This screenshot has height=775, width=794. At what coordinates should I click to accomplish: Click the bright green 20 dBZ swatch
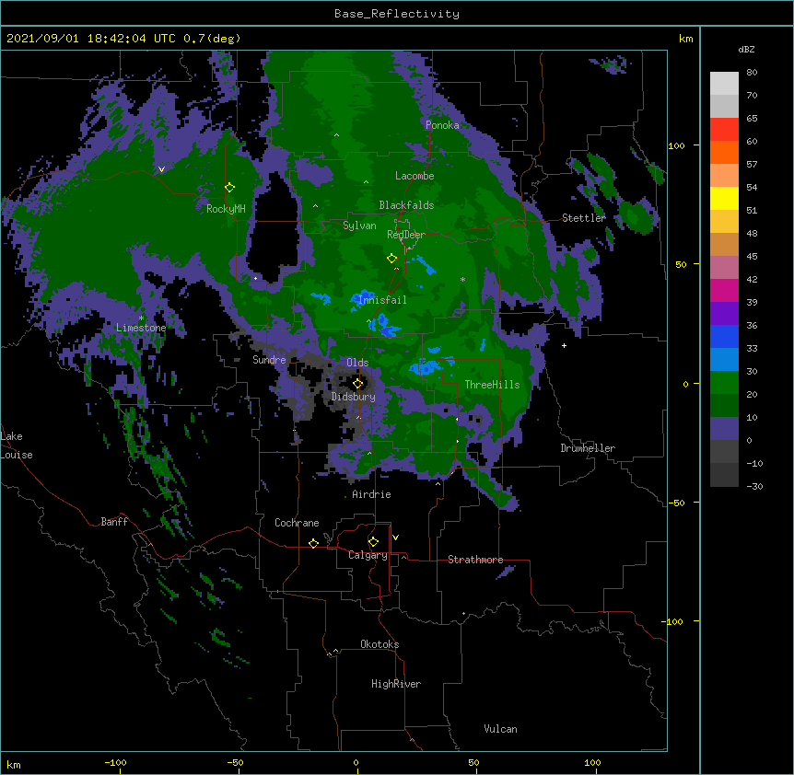(724, 383)
